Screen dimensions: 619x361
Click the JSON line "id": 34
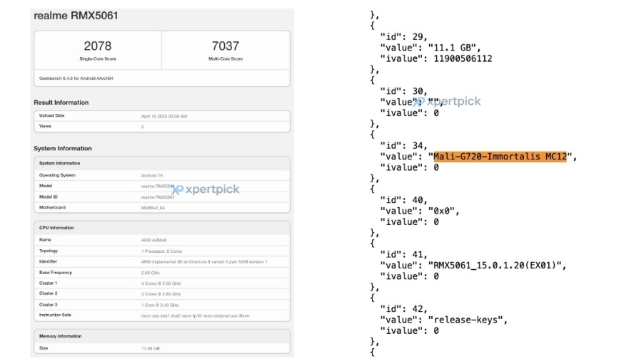[x=404, y=145]
